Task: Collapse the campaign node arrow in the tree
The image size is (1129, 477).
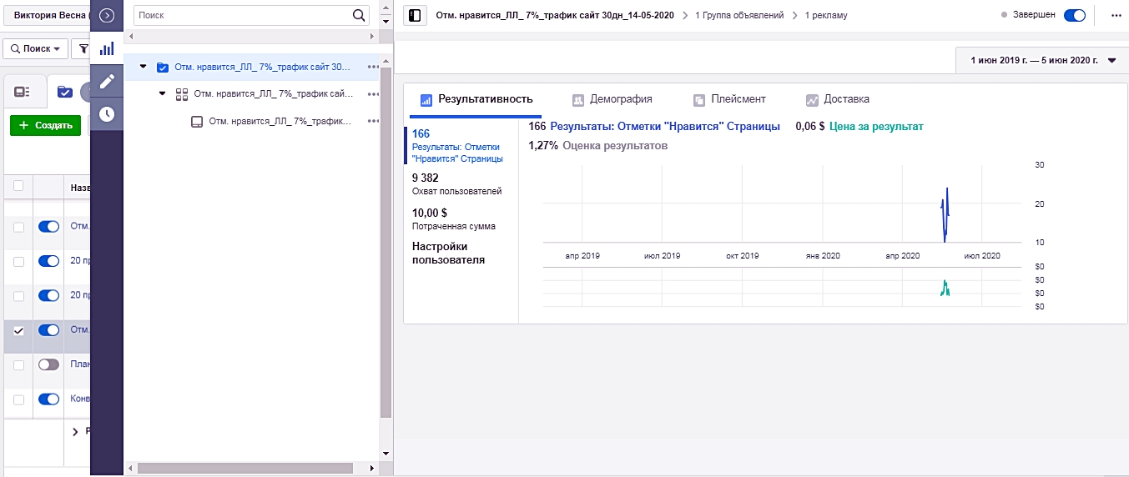Action: (143, 67)
